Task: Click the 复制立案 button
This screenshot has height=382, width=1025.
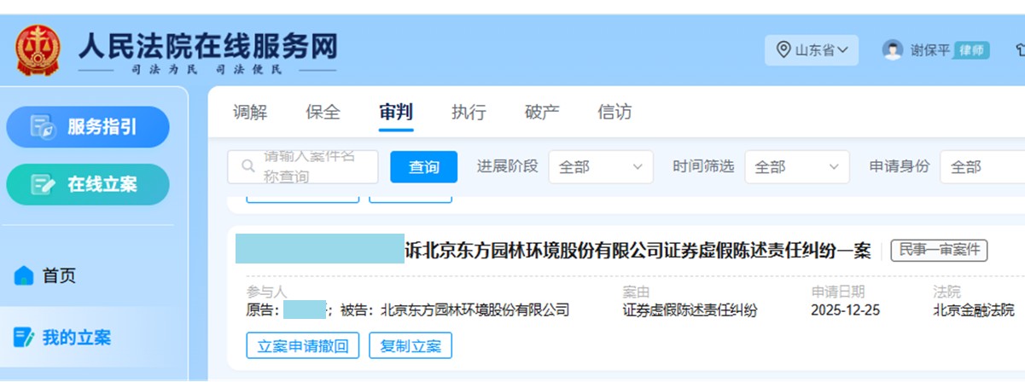Action: point(411,345)
